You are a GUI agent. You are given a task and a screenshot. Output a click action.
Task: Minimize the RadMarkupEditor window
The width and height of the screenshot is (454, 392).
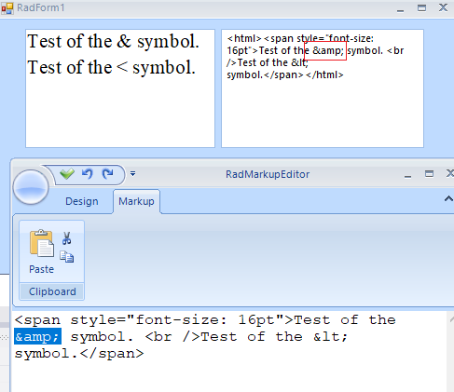tap(407, 174)
